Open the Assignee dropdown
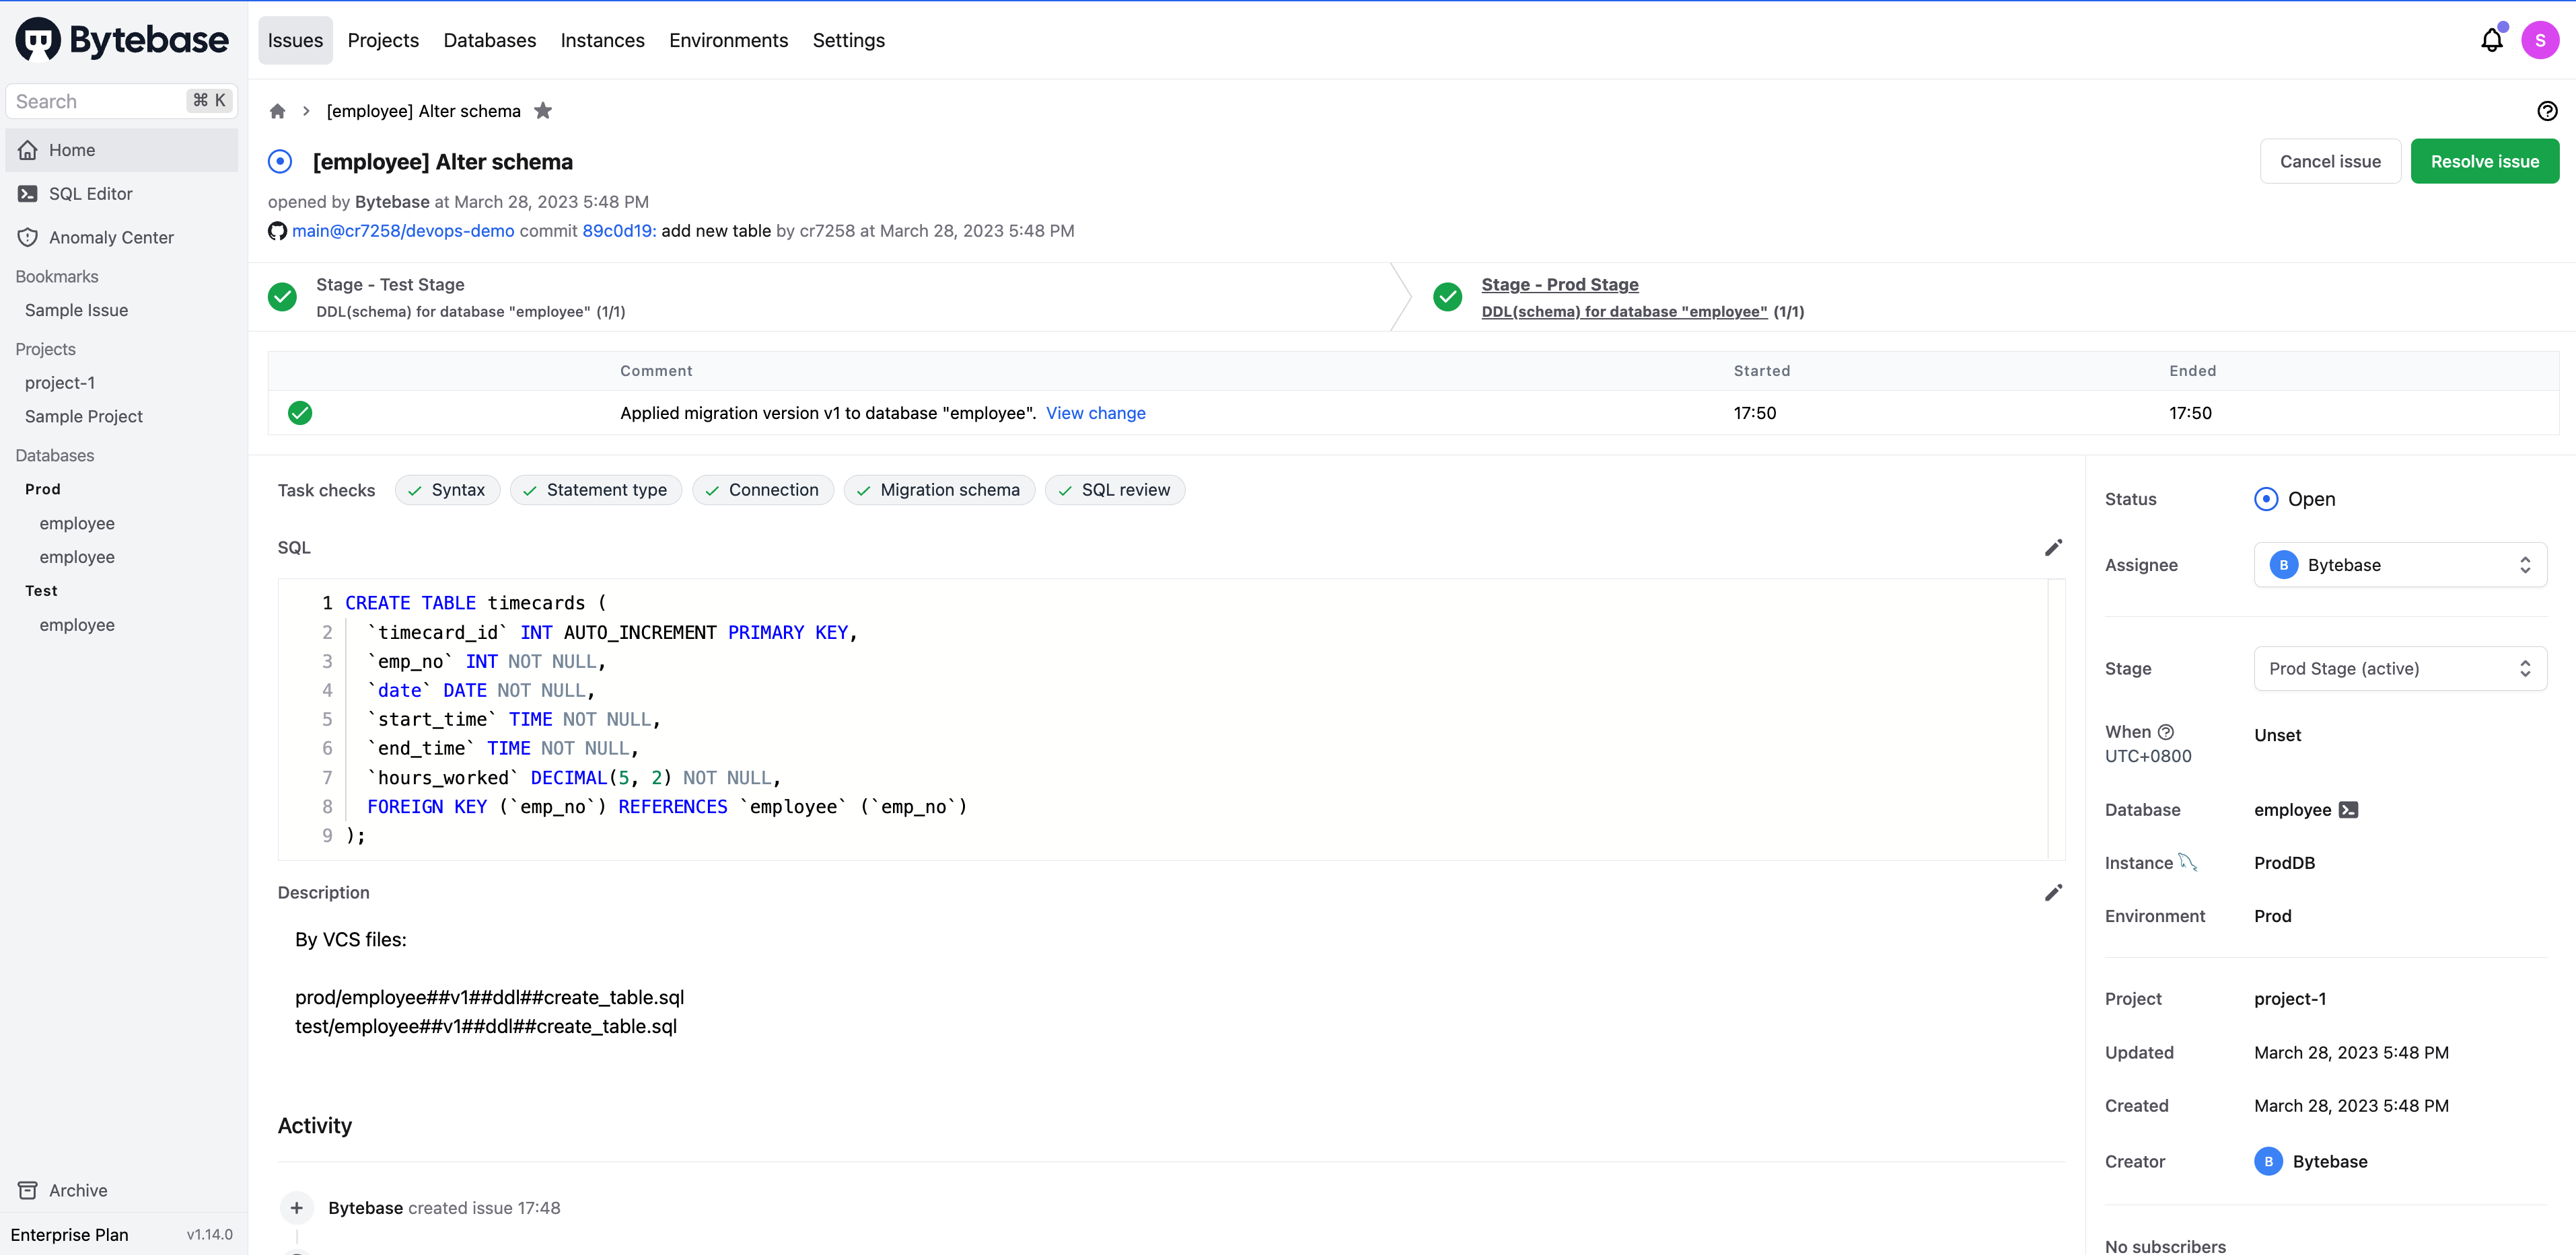The image size is (2576, 1255). 2399,564
